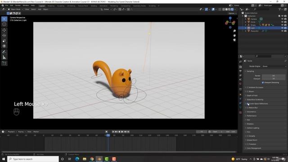288x162 pixels.
Task: Jump to timeline start frame button
Action: 113,132
